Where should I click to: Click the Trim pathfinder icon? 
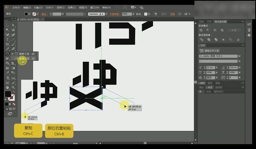(209, 39)
